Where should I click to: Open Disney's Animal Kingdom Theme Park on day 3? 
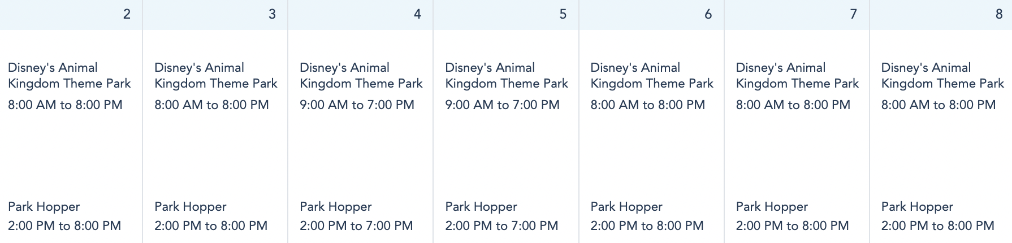pyautogui.click(x=215, y=76)
